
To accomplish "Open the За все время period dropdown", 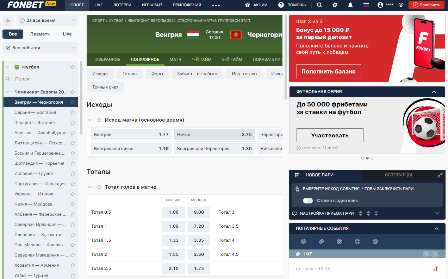I will [47, 20].
